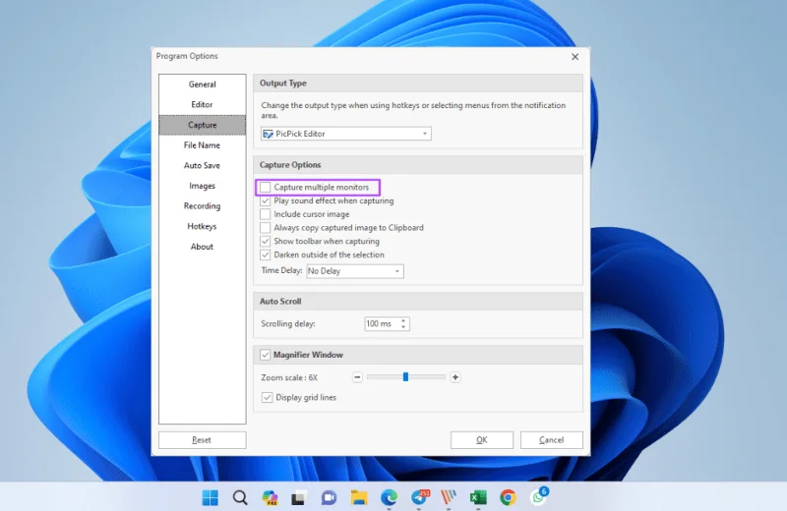Image resolution: width=787 pixels, height=511 pixels.
Task: Select the Capture section
Action: [x=203, y=125]
